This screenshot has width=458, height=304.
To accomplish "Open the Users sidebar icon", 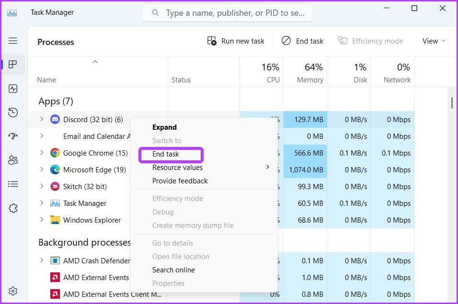I will 13,160.
